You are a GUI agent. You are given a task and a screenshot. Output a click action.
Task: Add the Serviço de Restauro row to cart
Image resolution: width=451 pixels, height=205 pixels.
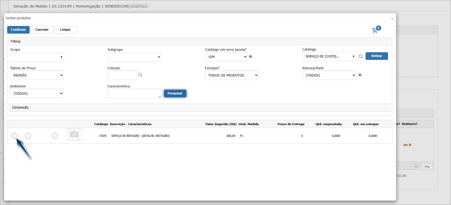14,136
